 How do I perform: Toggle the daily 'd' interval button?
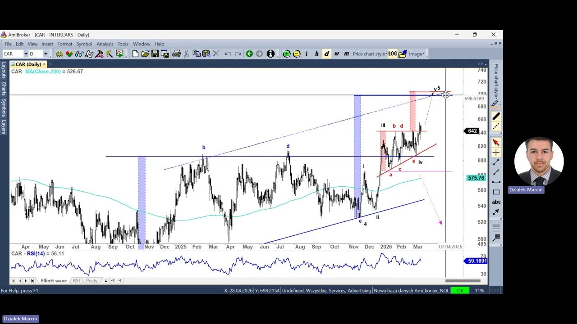coord(326,54)
